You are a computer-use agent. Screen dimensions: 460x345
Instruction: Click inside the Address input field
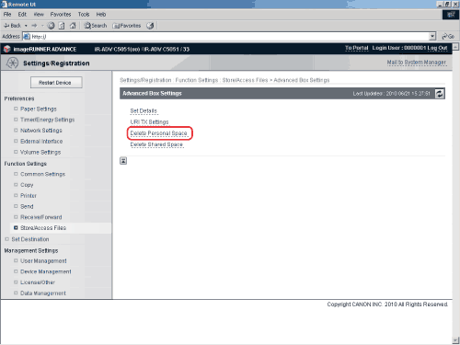pyautogui.click(x=229, y=37)
